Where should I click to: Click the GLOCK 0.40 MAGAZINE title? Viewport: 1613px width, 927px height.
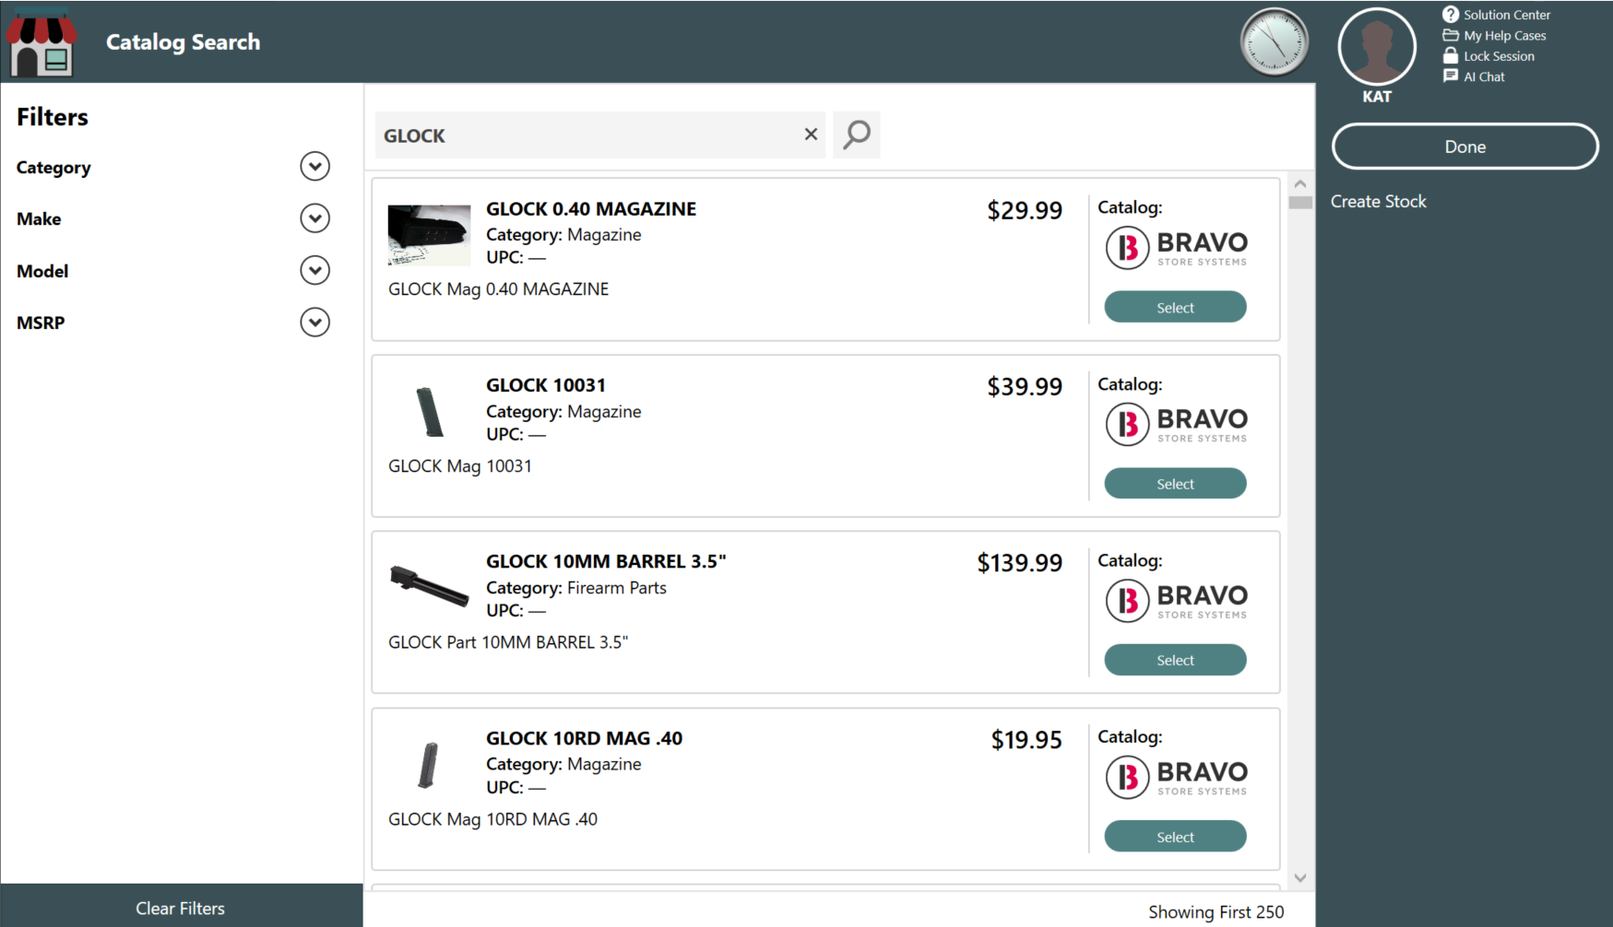(591, 209)
